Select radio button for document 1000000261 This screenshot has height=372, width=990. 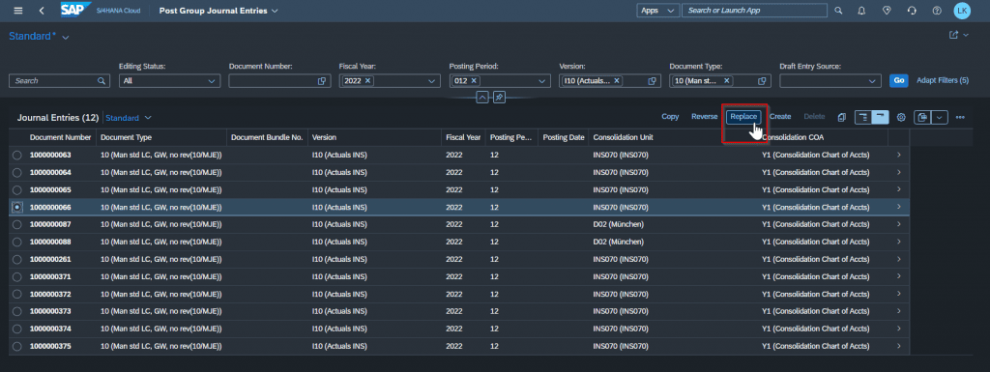pos(17,259)
